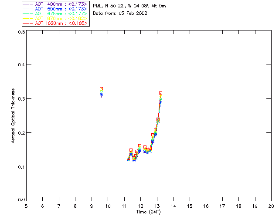Click the x-axis tick label 14
Viewport: 279px width, 223px height.
(x=174, y=206)
